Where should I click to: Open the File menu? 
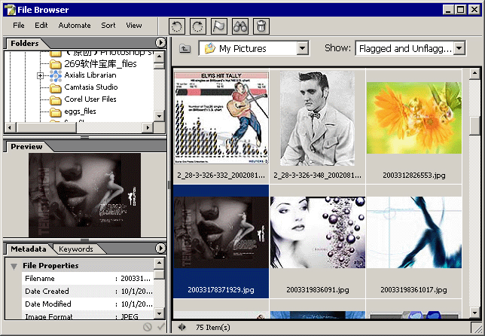tap(19, 26)
